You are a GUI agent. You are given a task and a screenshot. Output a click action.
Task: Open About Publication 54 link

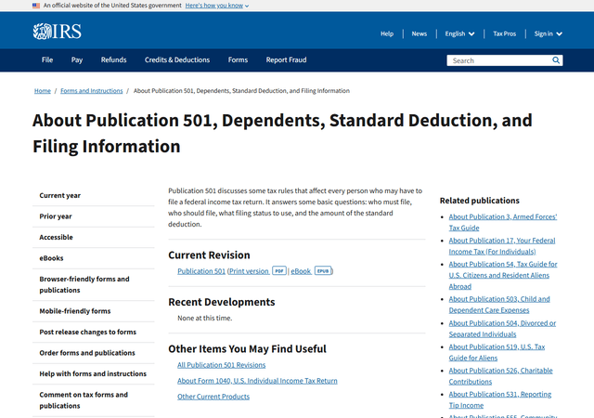[x=503, y=275]
